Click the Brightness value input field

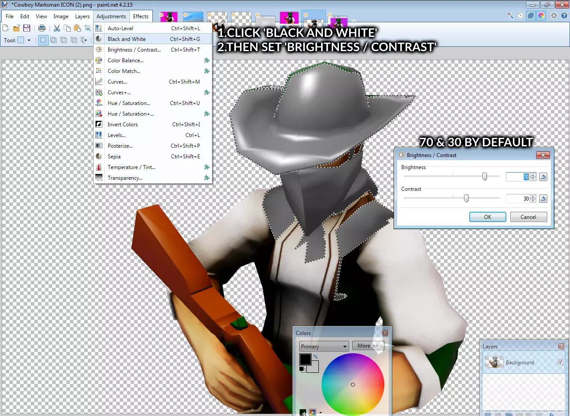point(517,177)
